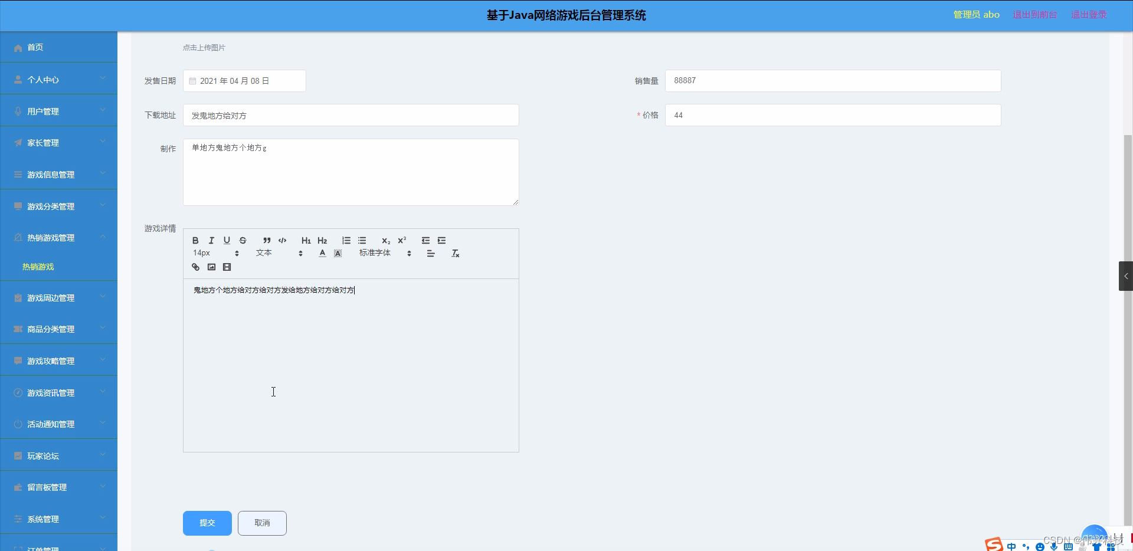
Task: Toggle bold formatting in the editor
Action: 195,241
